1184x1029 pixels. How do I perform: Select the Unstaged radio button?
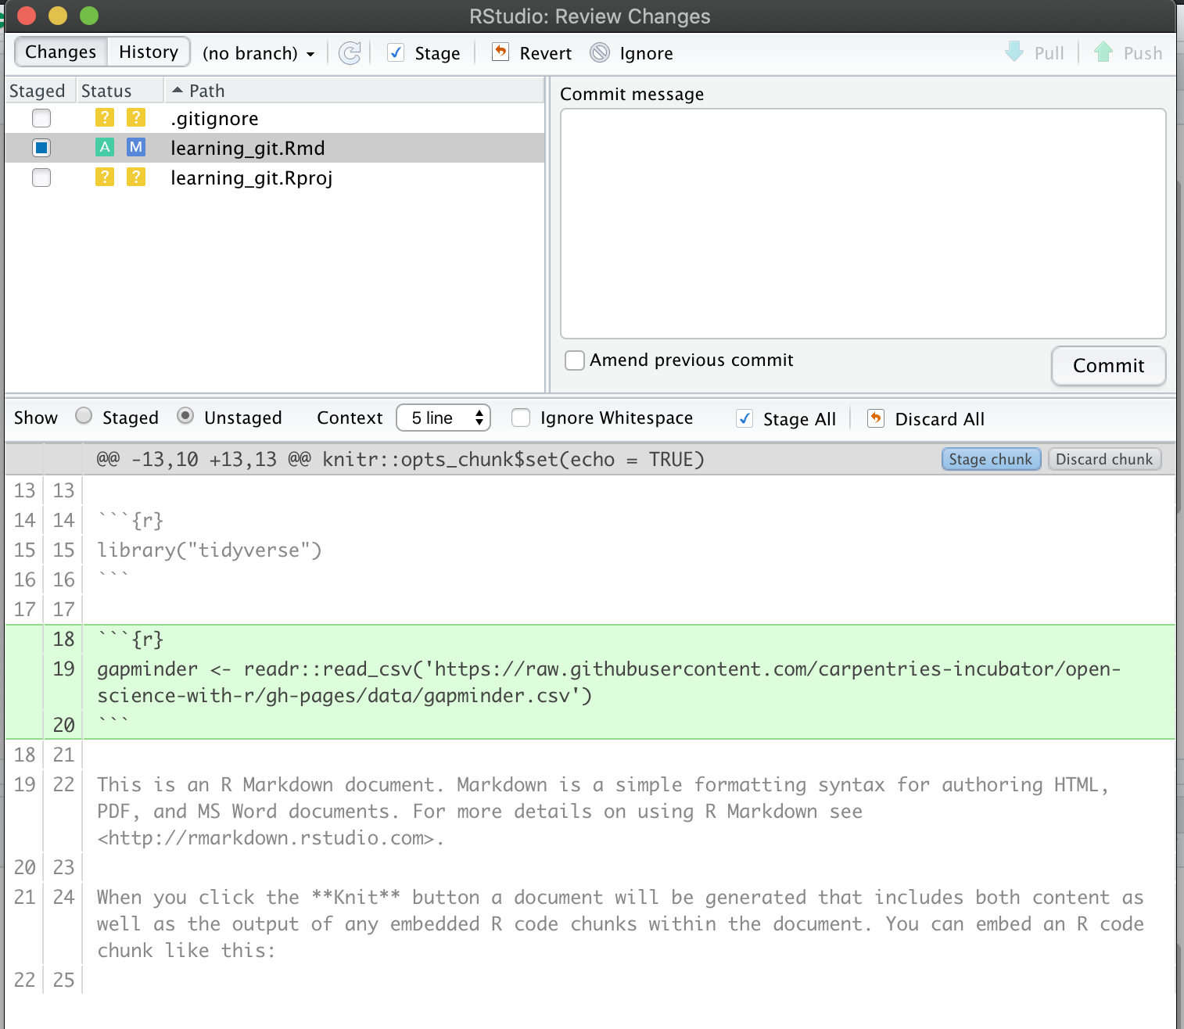pos(185,416)
